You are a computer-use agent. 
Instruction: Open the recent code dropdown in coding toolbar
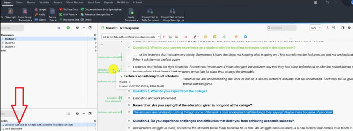pos(131,37)
